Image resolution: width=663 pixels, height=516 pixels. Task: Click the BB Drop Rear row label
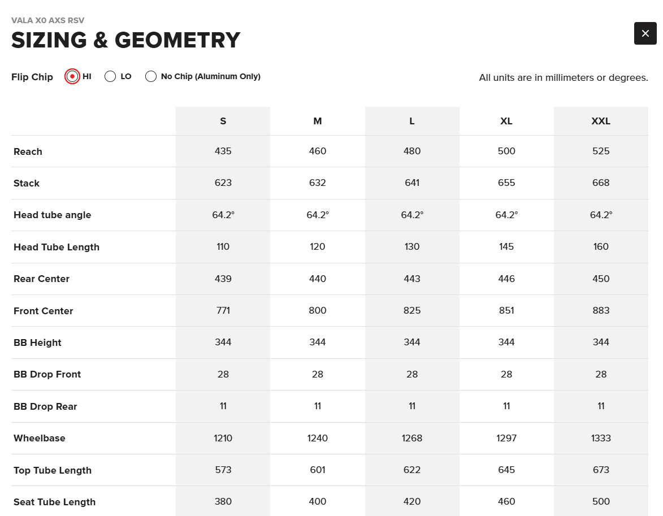[x=45, y=406]
